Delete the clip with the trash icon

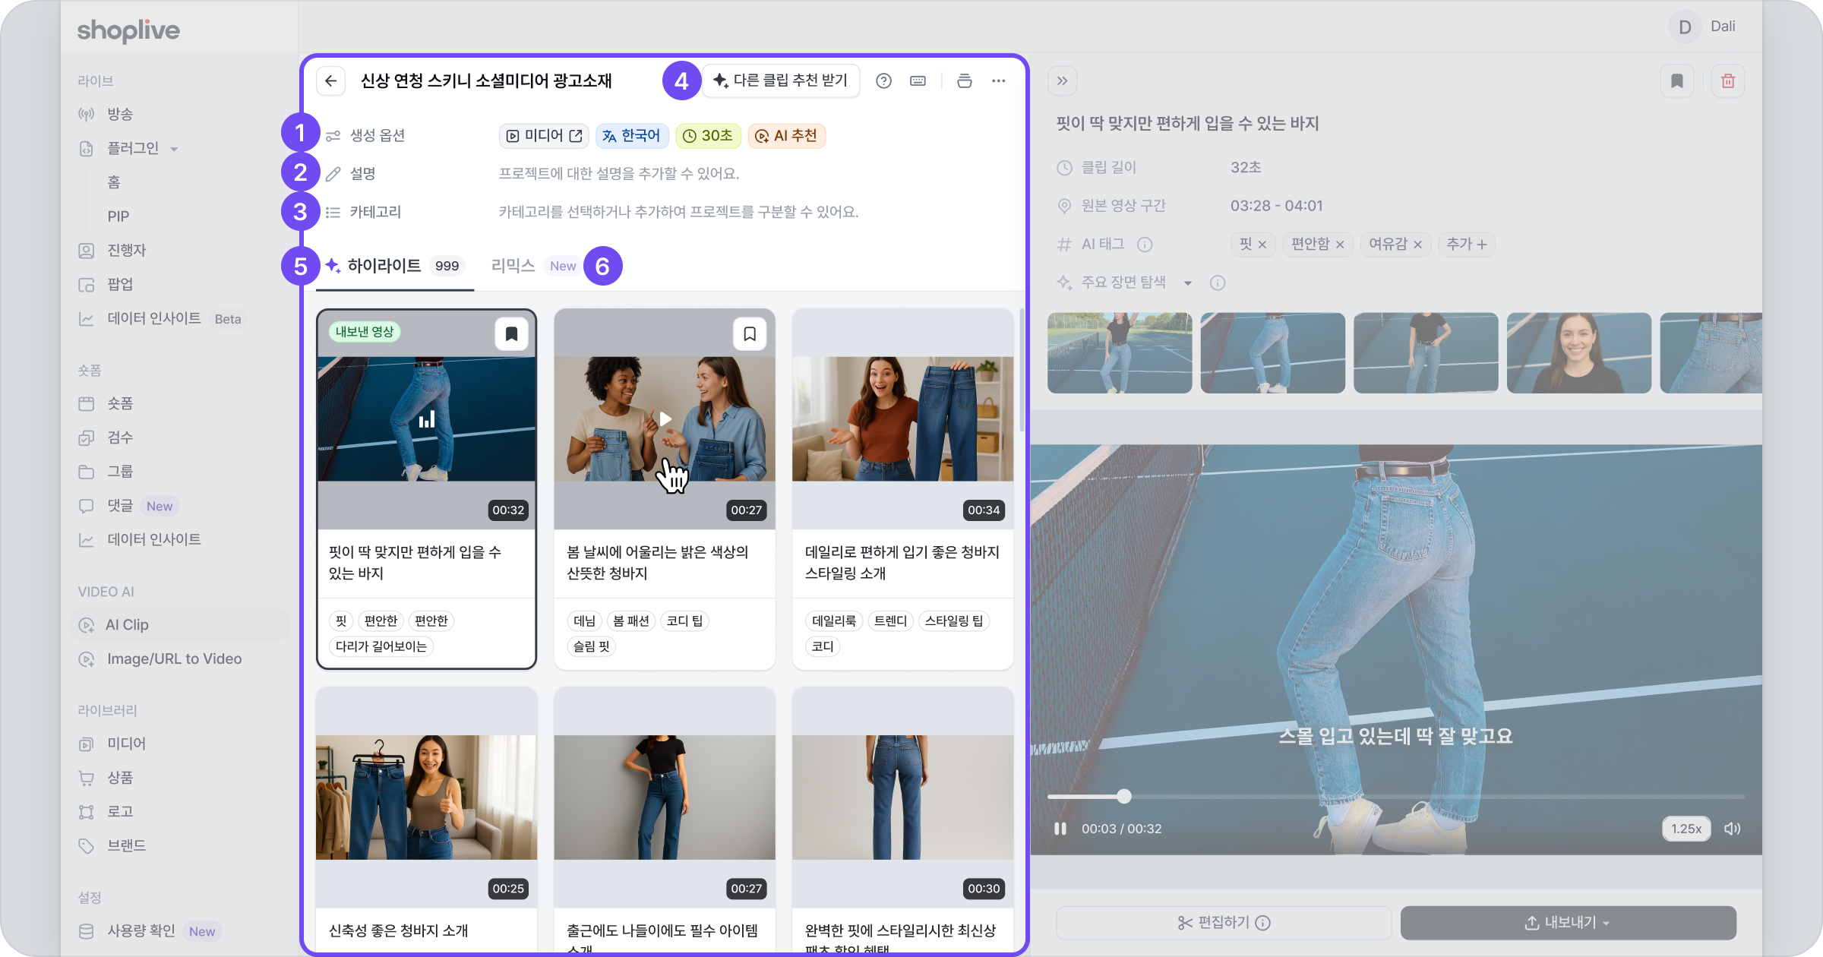click(1728, 81)
